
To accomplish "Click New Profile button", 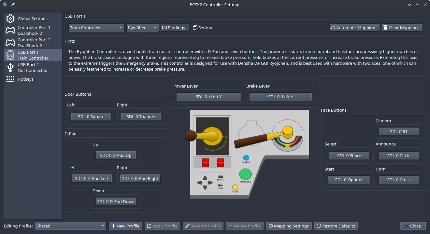I will [x=125, y=226].
